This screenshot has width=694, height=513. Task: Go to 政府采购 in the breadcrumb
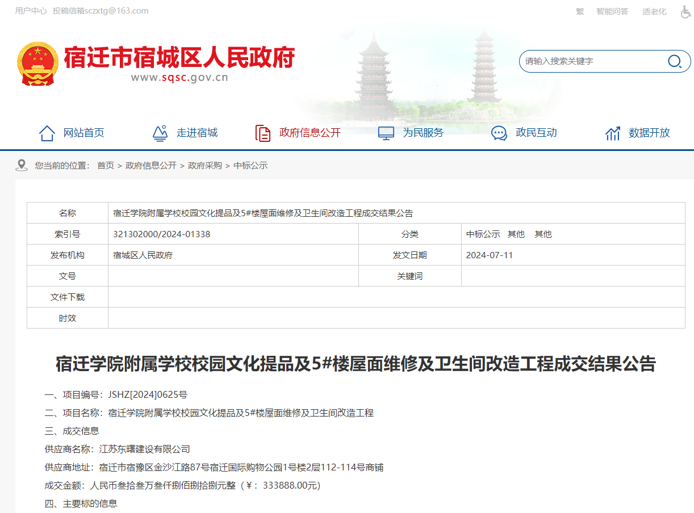point(205,166)
